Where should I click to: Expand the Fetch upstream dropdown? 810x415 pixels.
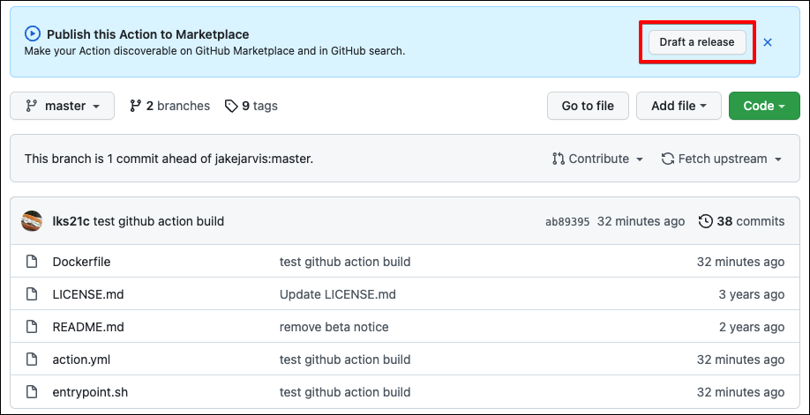pyautogui.click(x=722, y=159)
